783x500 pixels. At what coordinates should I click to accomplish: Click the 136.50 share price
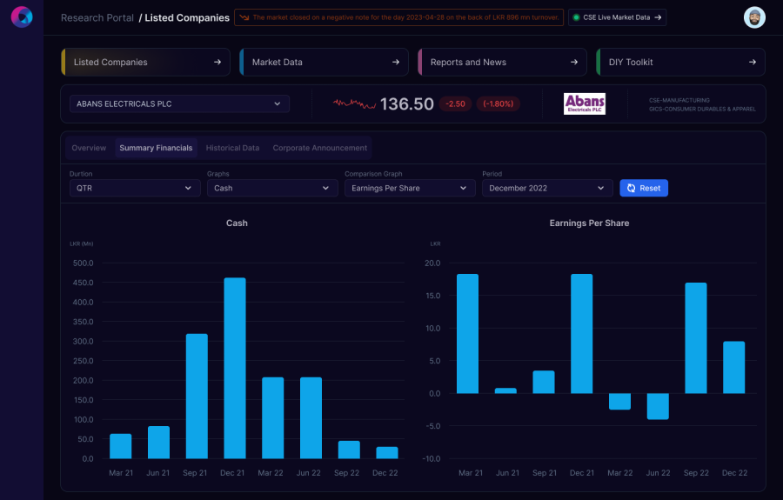tap(406, 103)
